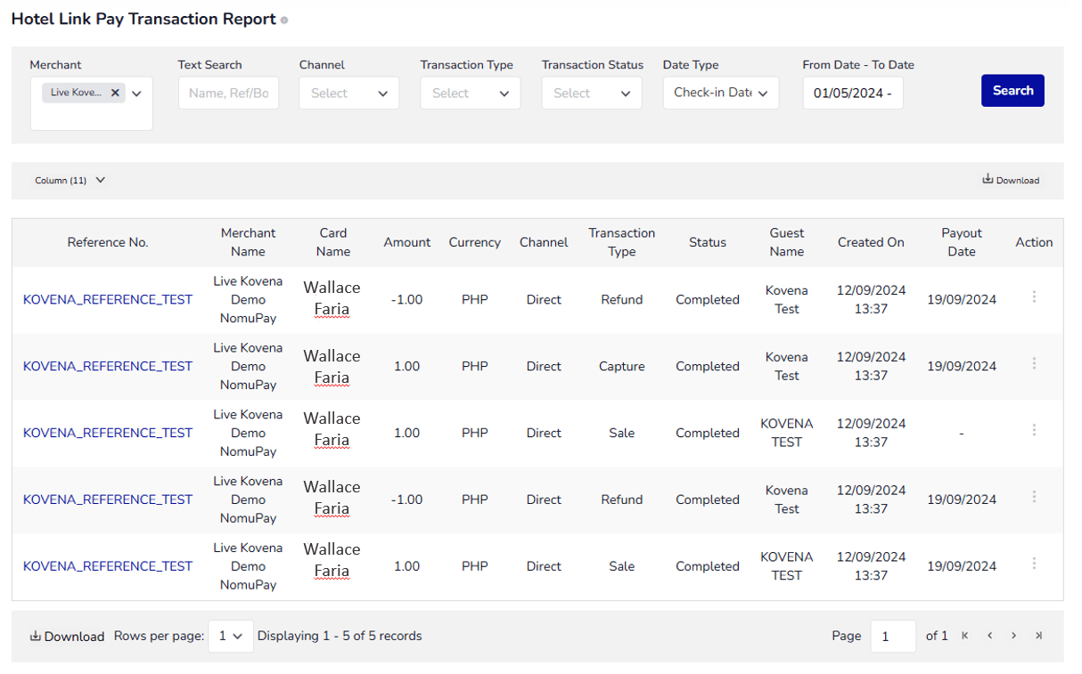
Task: Open action menu for Capture transaction row
Action: point(1034,363)
